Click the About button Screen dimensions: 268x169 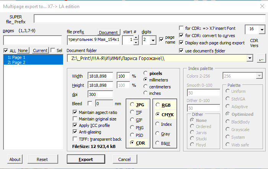point(15,159)
